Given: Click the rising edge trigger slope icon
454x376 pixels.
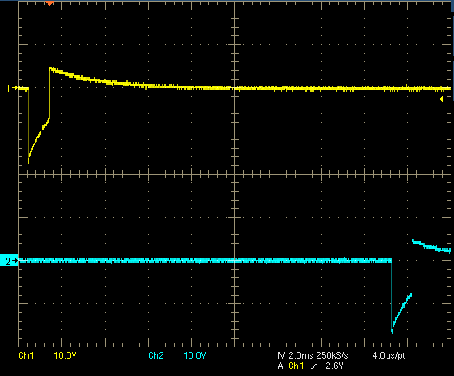Looking at the screenshot, I should click(314, 366).
